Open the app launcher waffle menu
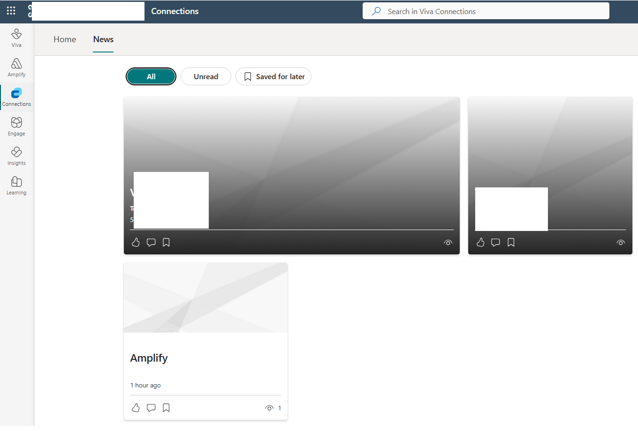Image resolution: width=638 pixels, height=431 pixels. 11,11
